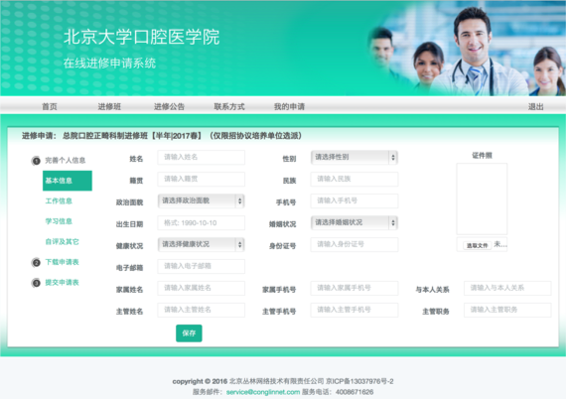The height and width of the screenshot is (399, 566).
Task: Click the service email link in footer
Action: (x=263, y=392)
